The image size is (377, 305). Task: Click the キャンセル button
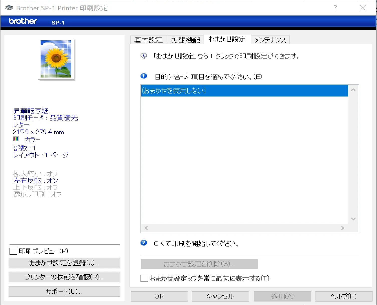pos(220,296)
